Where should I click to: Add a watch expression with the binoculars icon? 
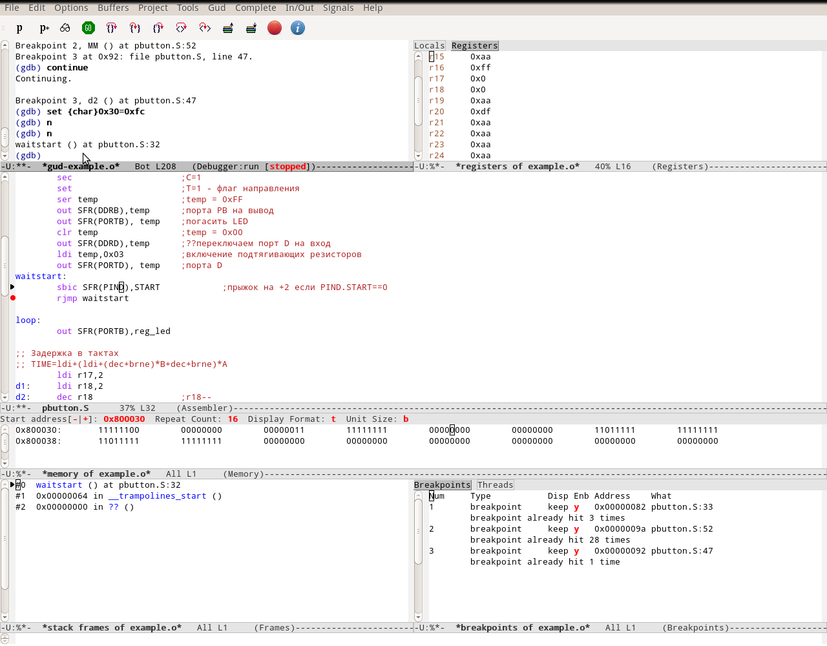tap(65, 28)
